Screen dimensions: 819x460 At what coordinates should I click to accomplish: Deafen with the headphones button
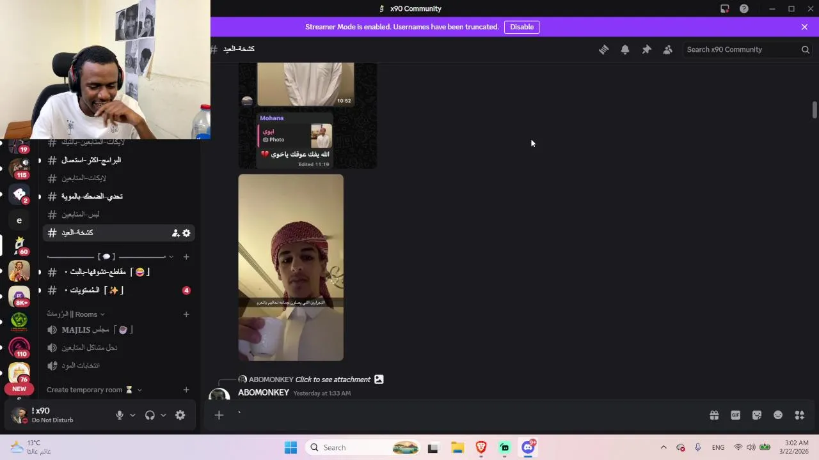(x=150, y=415)
